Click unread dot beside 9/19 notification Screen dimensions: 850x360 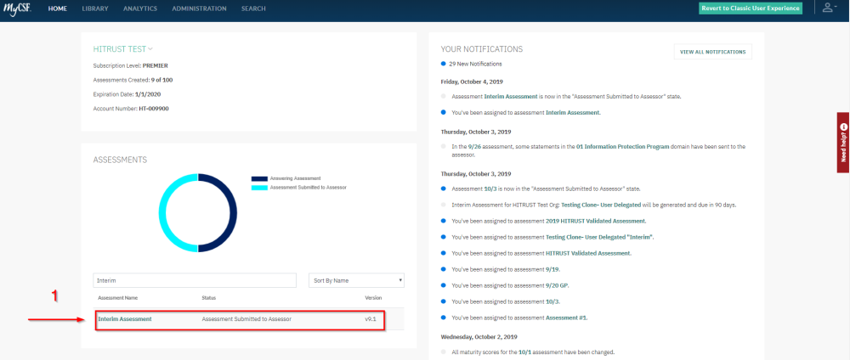444,269
